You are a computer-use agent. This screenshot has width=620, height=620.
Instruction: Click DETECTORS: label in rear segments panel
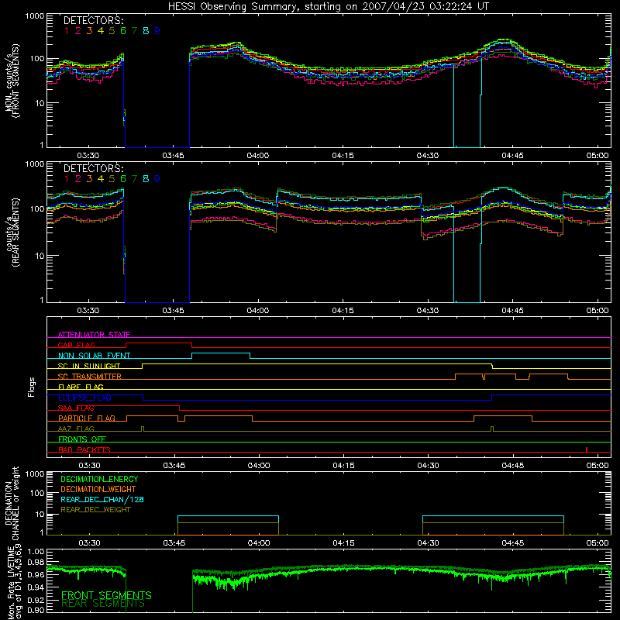[93, 168]
